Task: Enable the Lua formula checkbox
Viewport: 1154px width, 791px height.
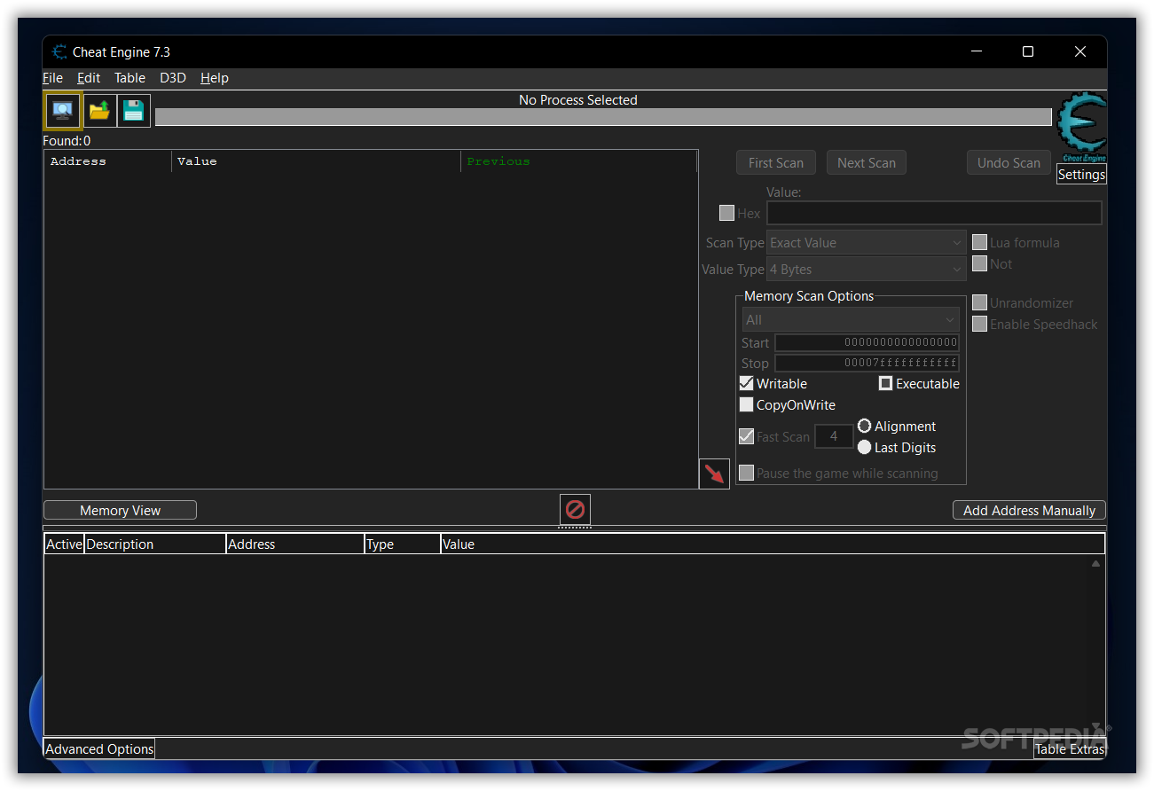Action: click(979, 242)
